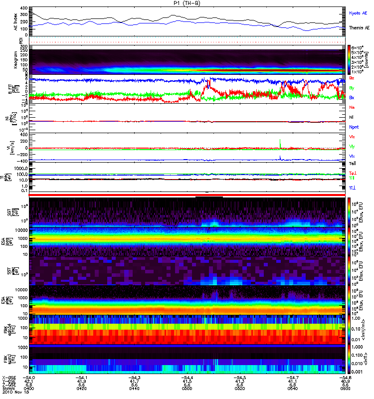Select the green "By" legend label

tap(352, 88)
